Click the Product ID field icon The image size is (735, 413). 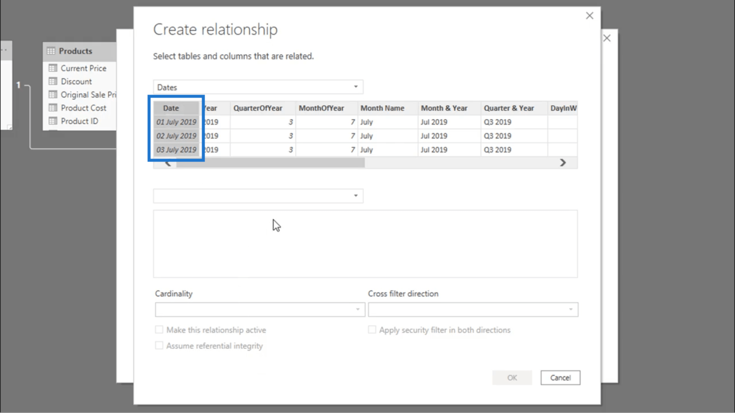(x=53, y=121)
